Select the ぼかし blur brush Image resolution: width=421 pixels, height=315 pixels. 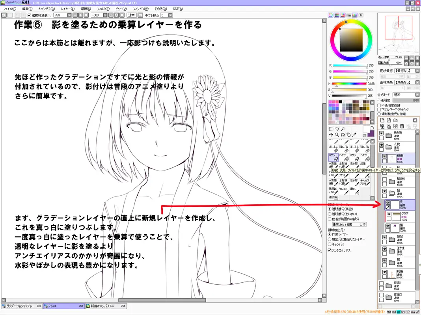click(x=354, y=191)
